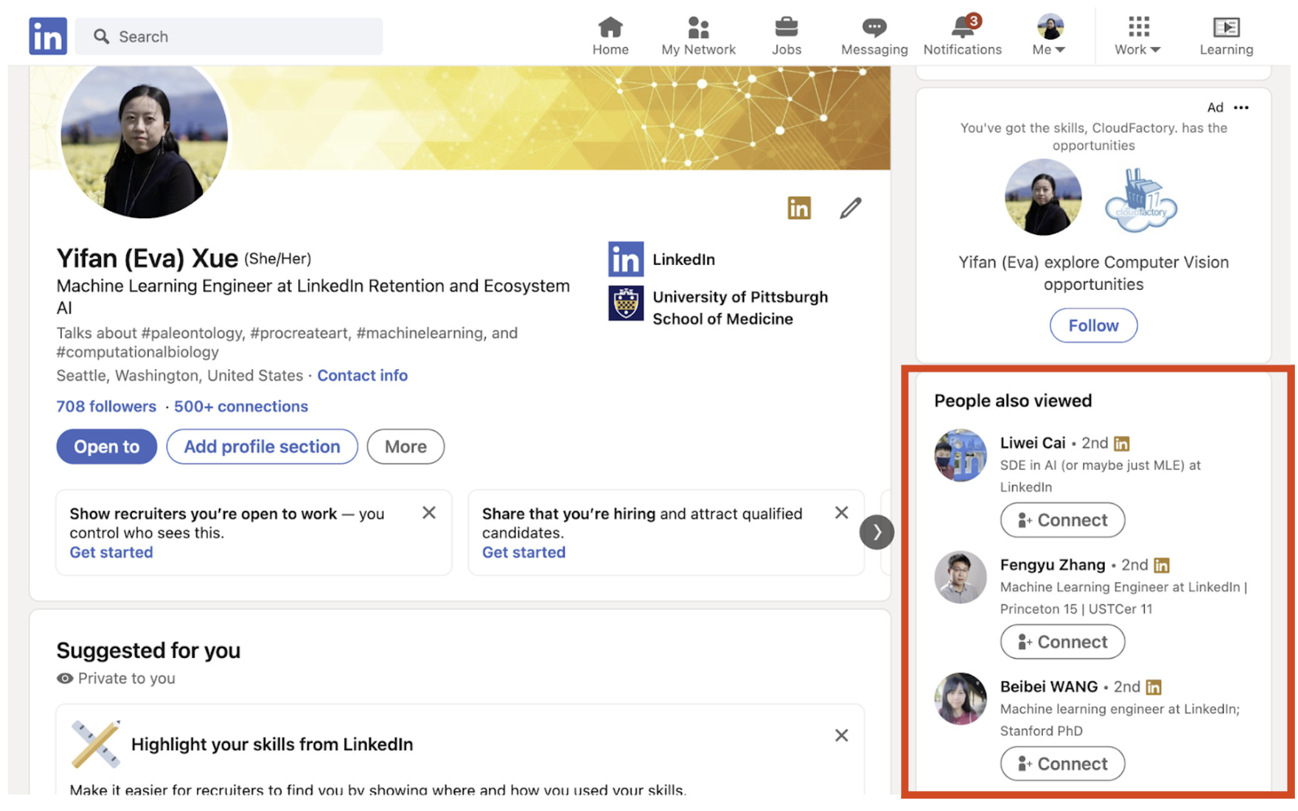Click gold LinkedIn badge beside Liwei Cai

pos(1122,444)
